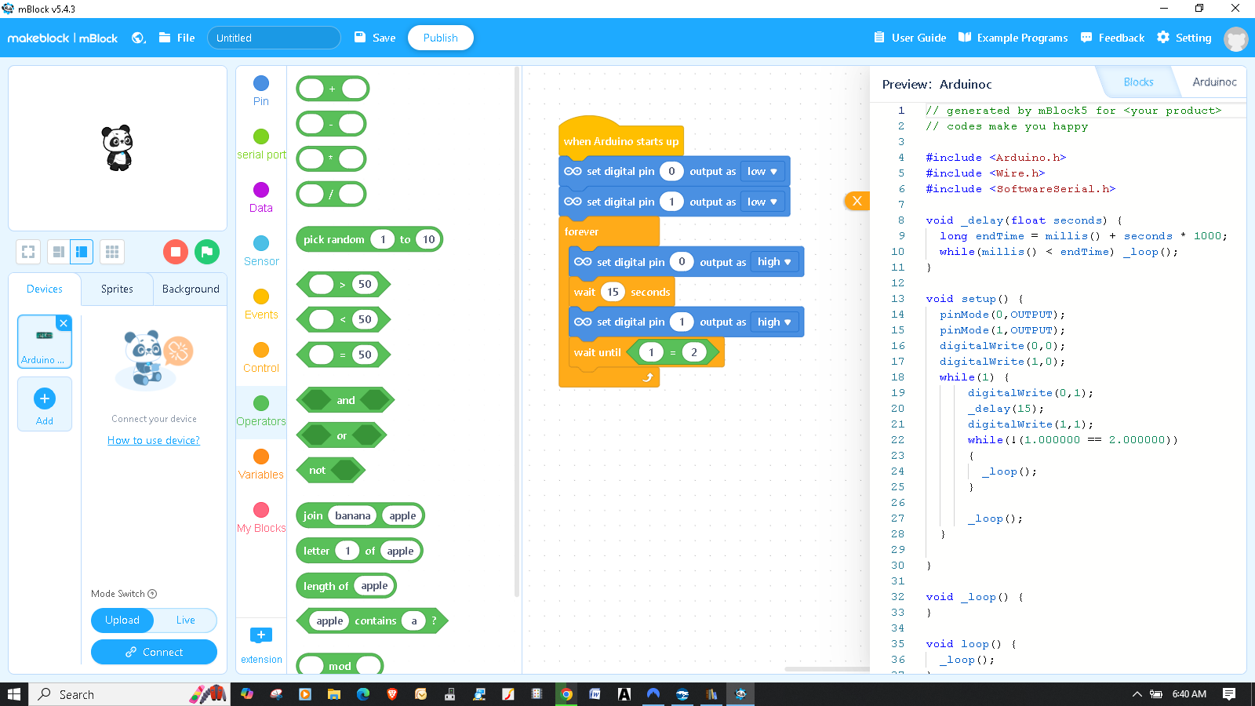Click the taskbar Search box
The width and height of the screenshot is (1255, 706).
[x=129, y=694]
